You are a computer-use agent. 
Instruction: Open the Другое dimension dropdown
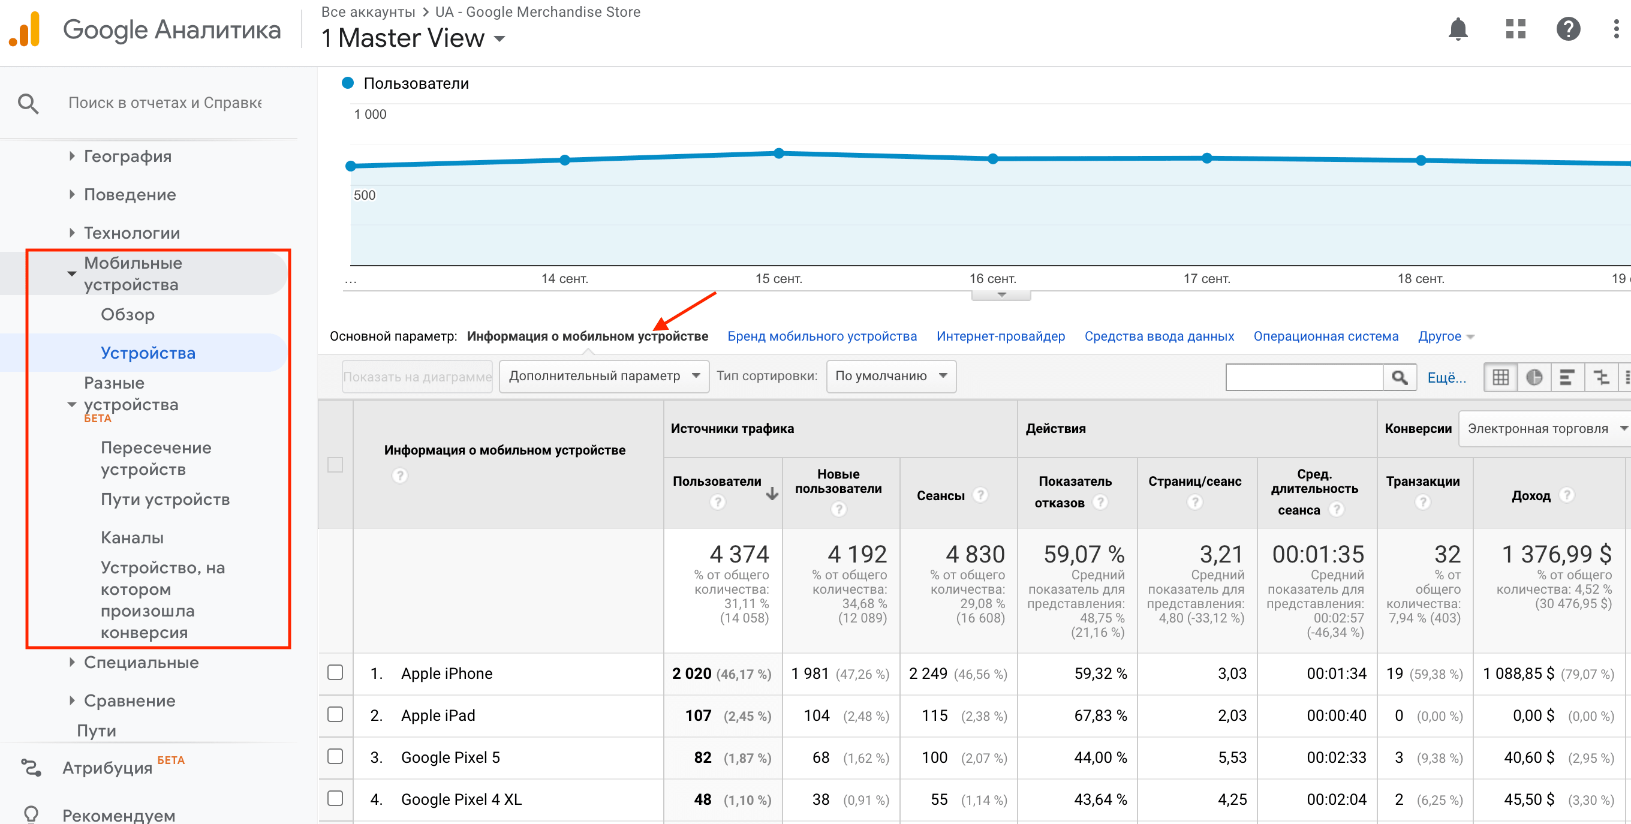pos(1446,336)
